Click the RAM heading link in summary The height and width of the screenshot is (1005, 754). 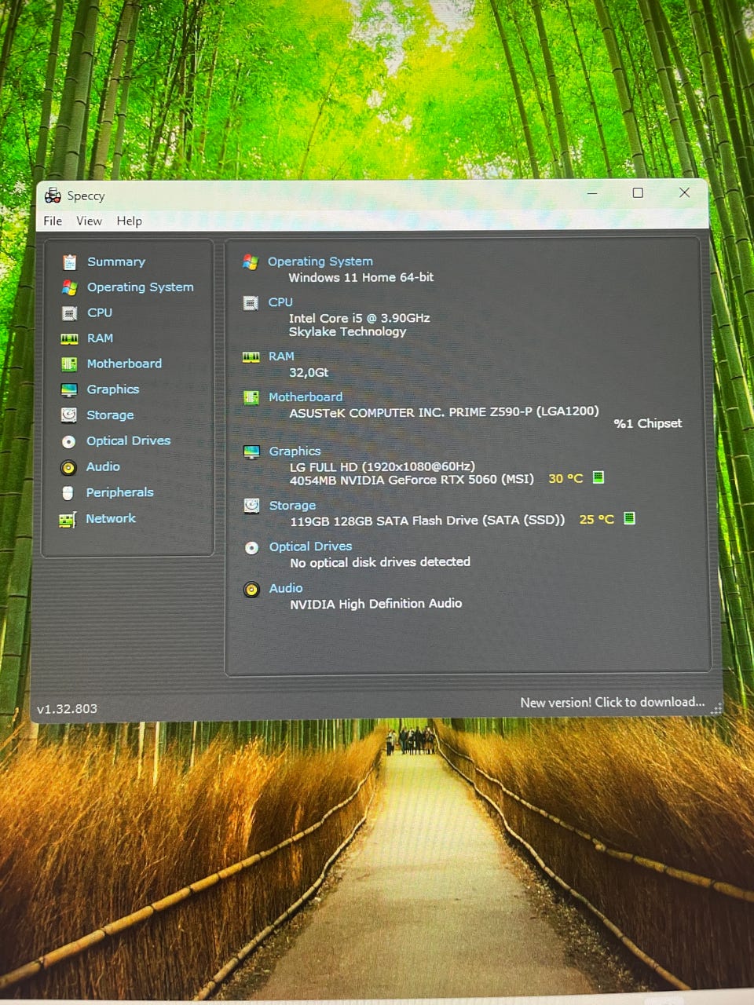pyautogui.click(x=281, y=356)
